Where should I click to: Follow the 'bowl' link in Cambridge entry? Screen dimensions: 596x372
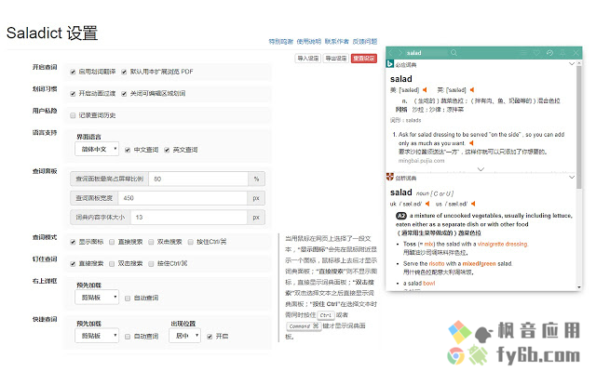pos(428,283)
